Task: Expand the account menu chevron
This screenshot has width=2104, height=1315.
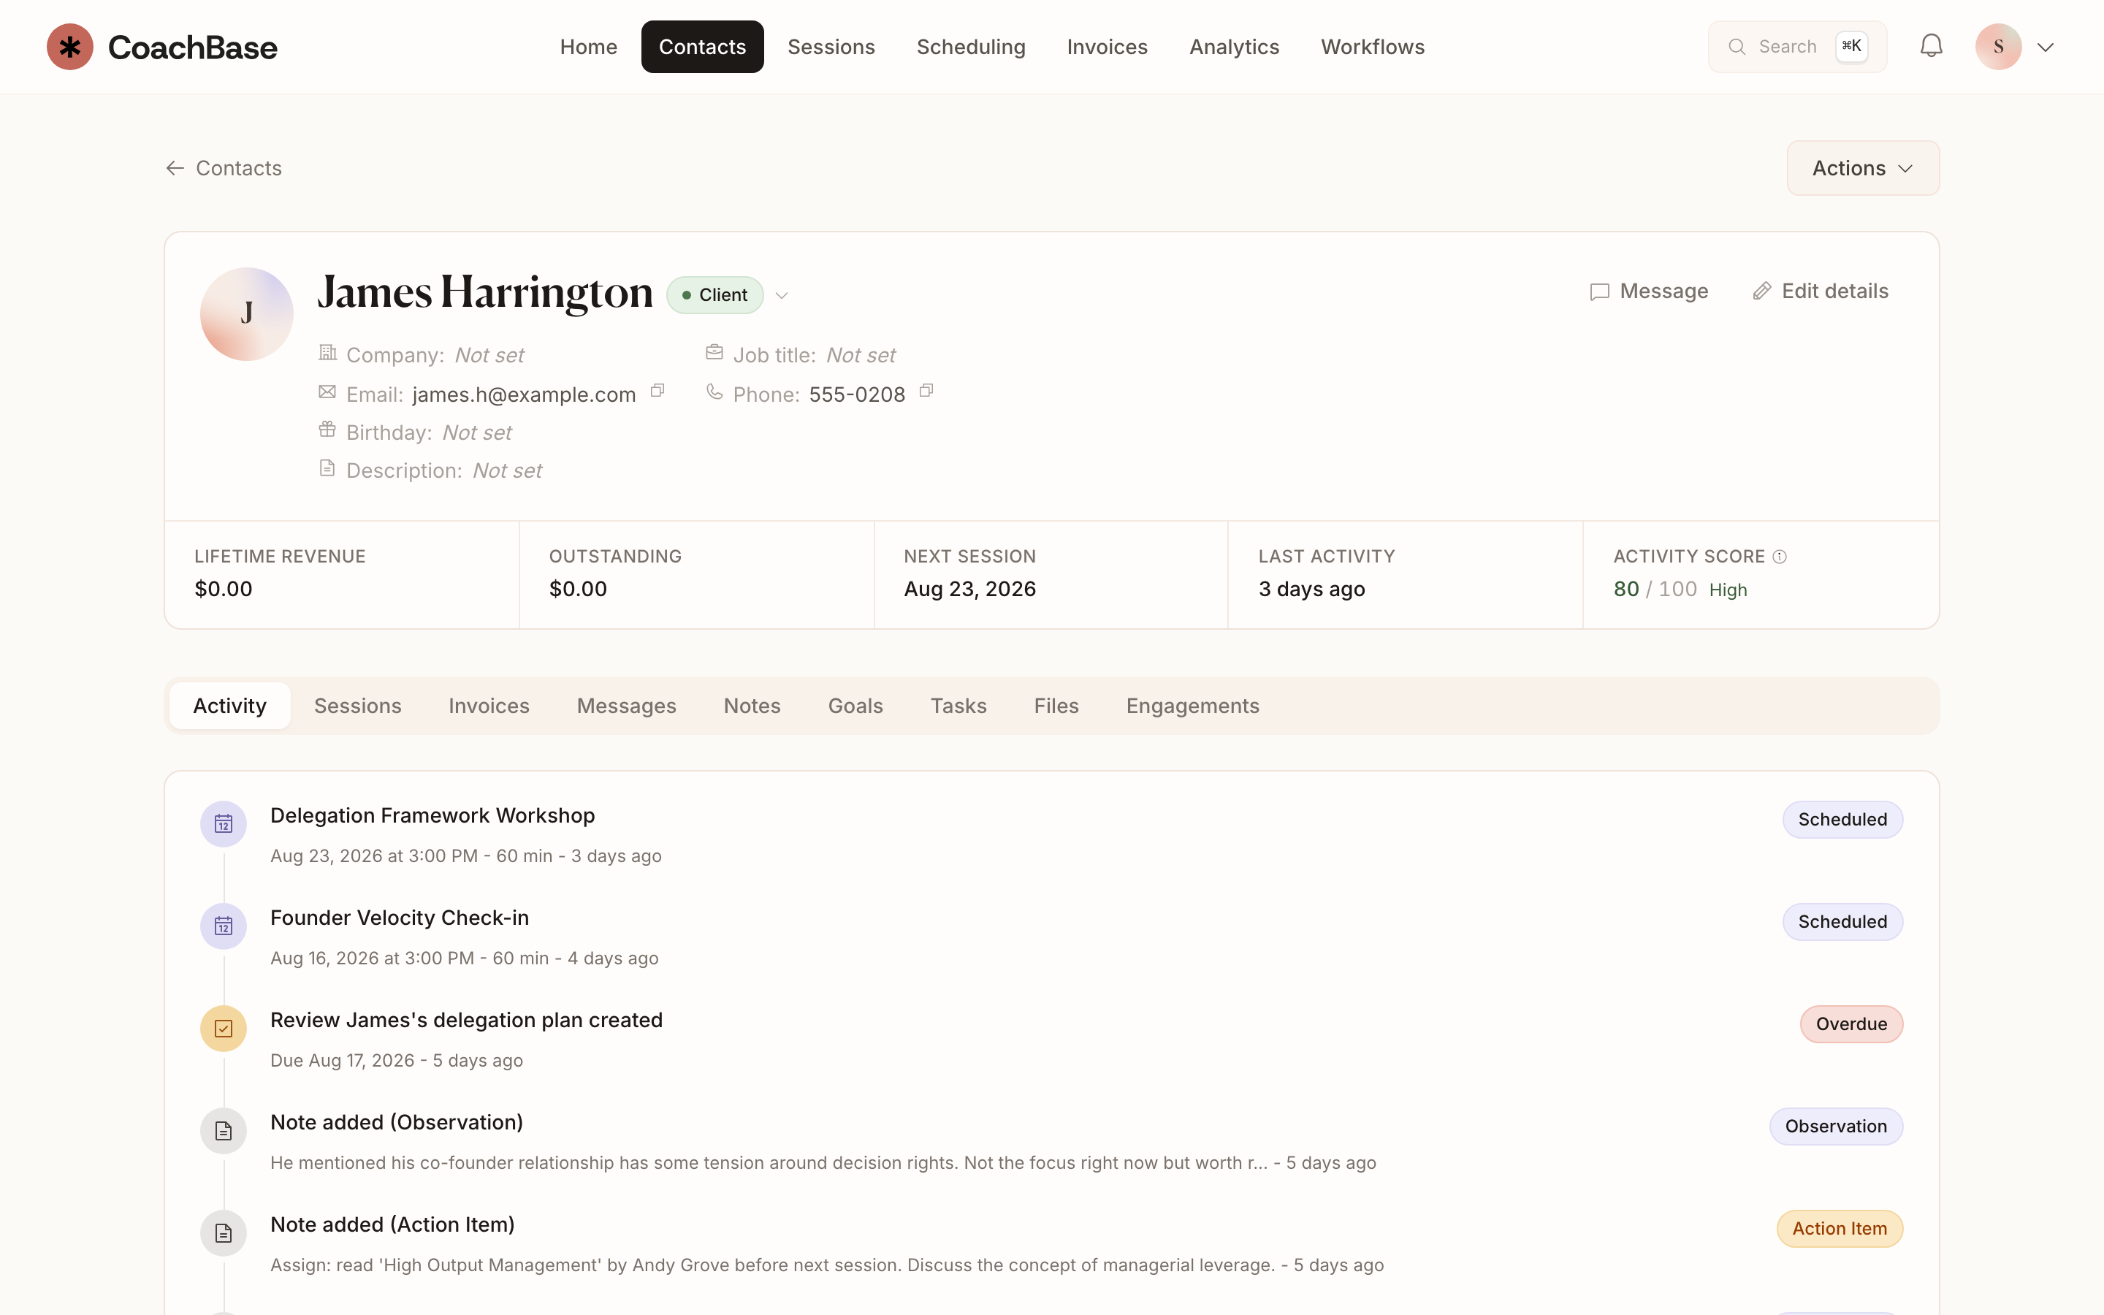Action: coord(2045,47)
